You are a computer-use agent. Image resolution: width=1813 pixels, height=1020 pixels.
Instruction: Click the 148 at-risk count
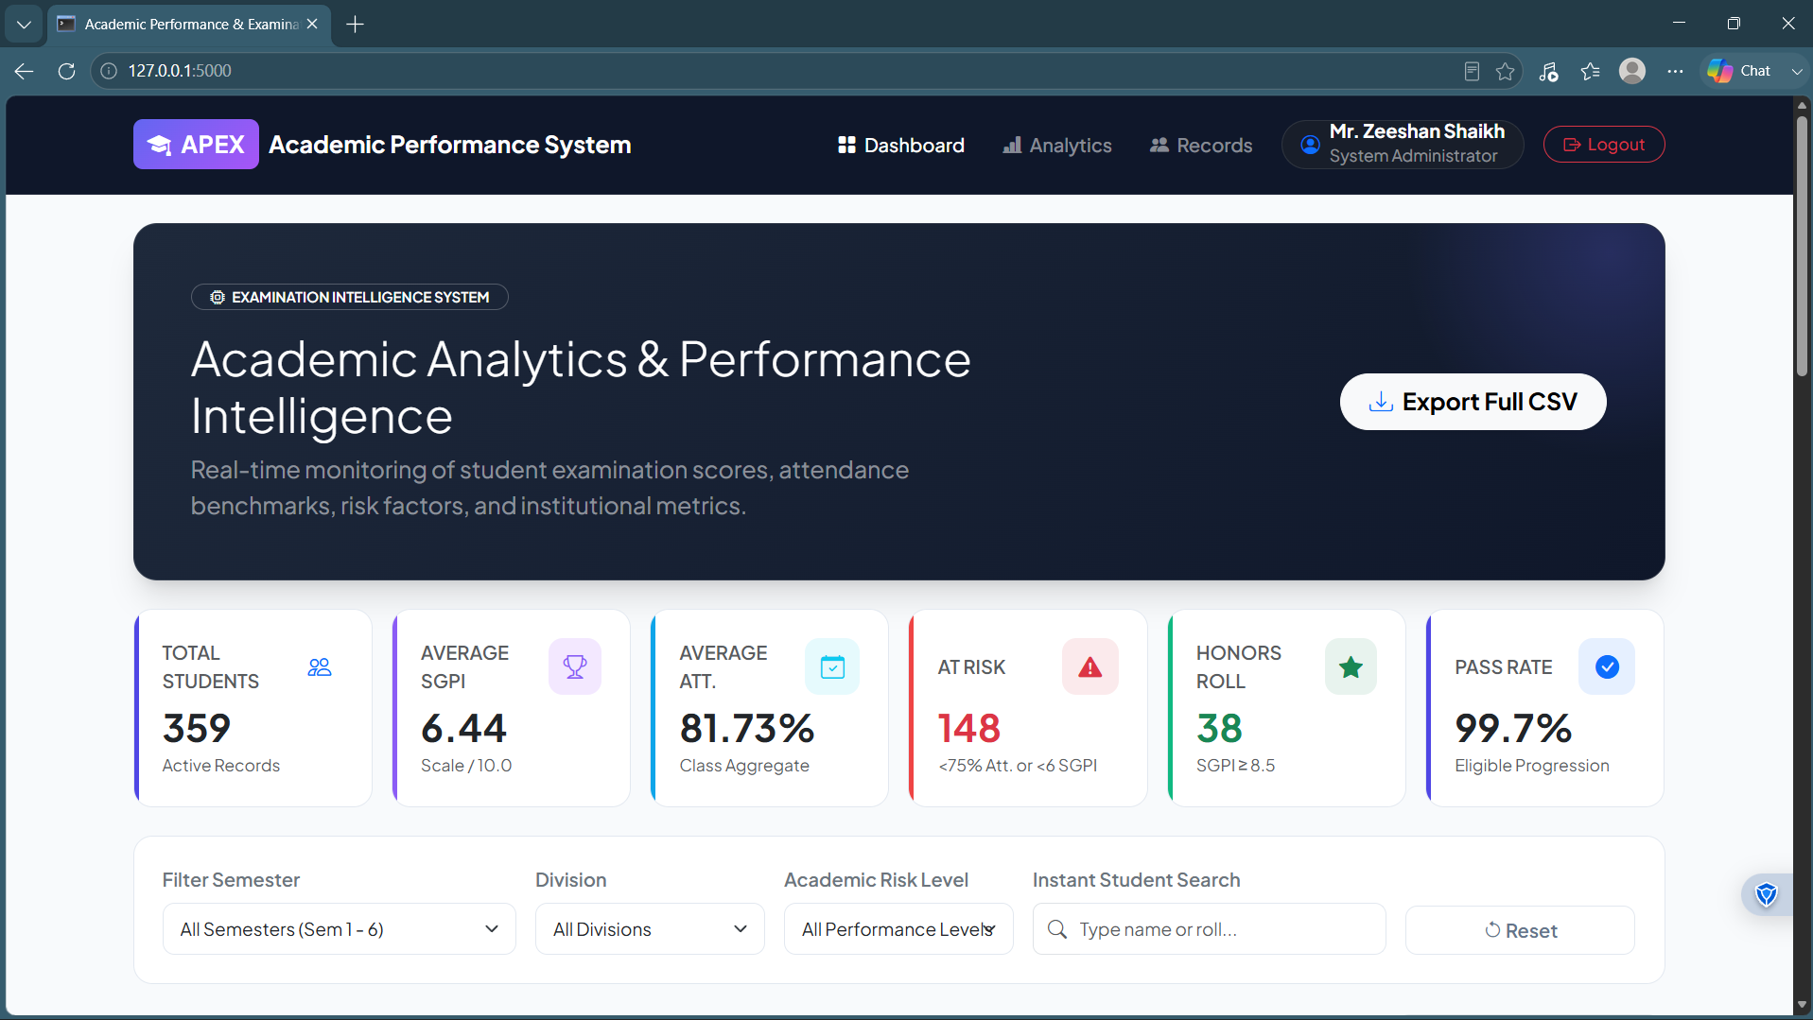(969, 728)
